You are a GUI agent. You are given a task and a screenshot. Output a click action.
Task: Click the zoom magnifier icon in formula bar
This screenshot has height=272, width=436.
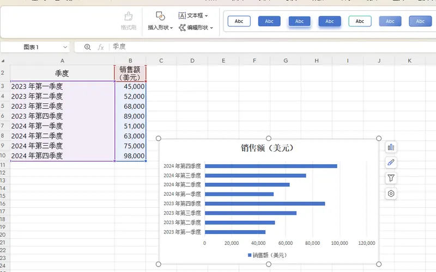87,47
